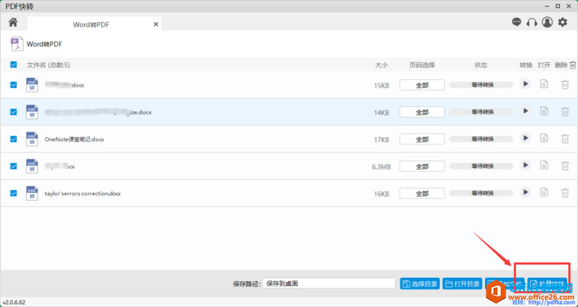Viewport: 578px width, 307px height.
Task: Uncheck the 6.3MB file checkbox
Action: pos(14,166)
